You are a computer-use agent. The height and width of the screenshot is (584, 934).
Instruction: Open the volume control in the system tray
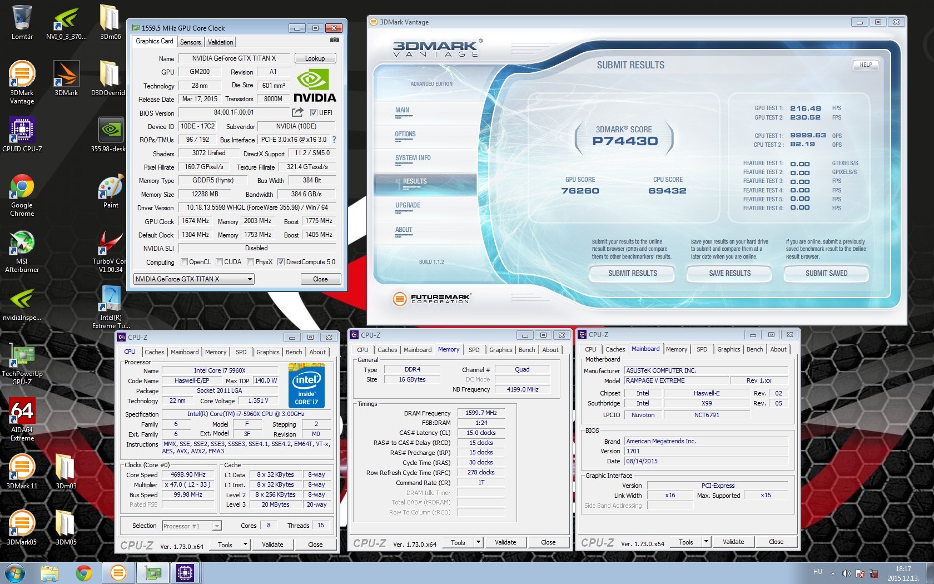847,573
